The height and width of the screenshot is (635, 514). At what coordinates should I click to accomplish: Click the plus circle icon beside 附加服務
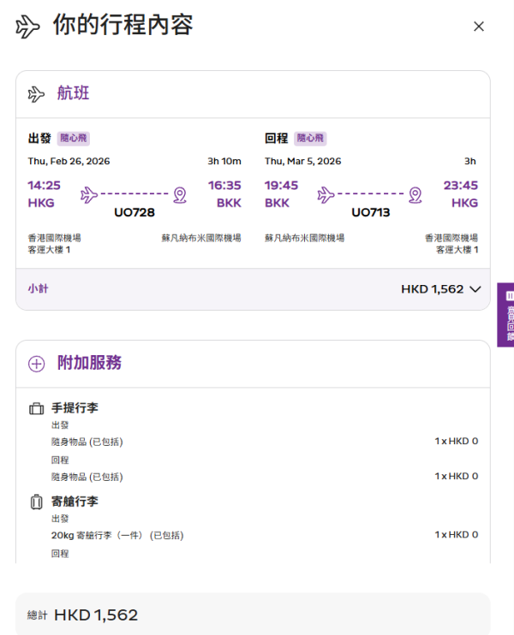37,364
